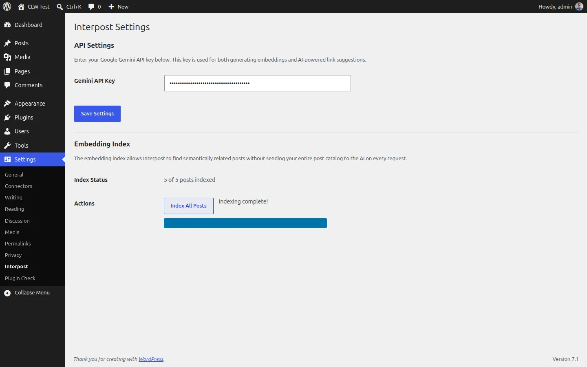Click the Index All Posts button
This screenshot has height=367, width=587.
click(189, 206)
